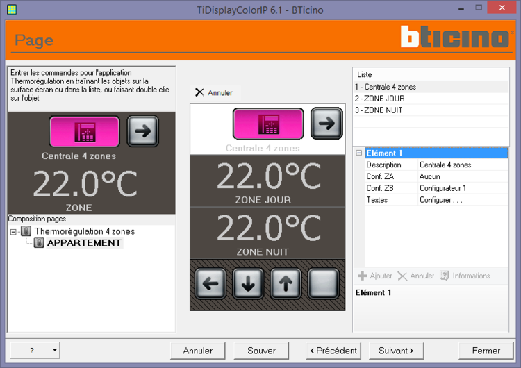
Task: Click the Conf. ZB value 'Configurateur 1'
Action: [463, 188]
